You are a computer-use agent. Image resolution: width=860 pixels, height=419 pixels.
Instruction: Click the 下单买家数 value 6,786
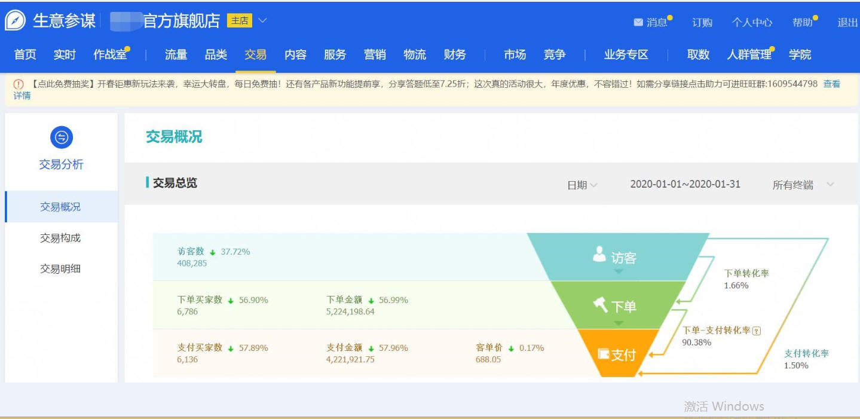[x=187, y=311]
